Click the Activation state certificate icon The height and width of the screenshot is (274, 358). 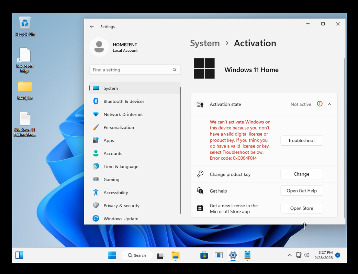tap(200, 104)
